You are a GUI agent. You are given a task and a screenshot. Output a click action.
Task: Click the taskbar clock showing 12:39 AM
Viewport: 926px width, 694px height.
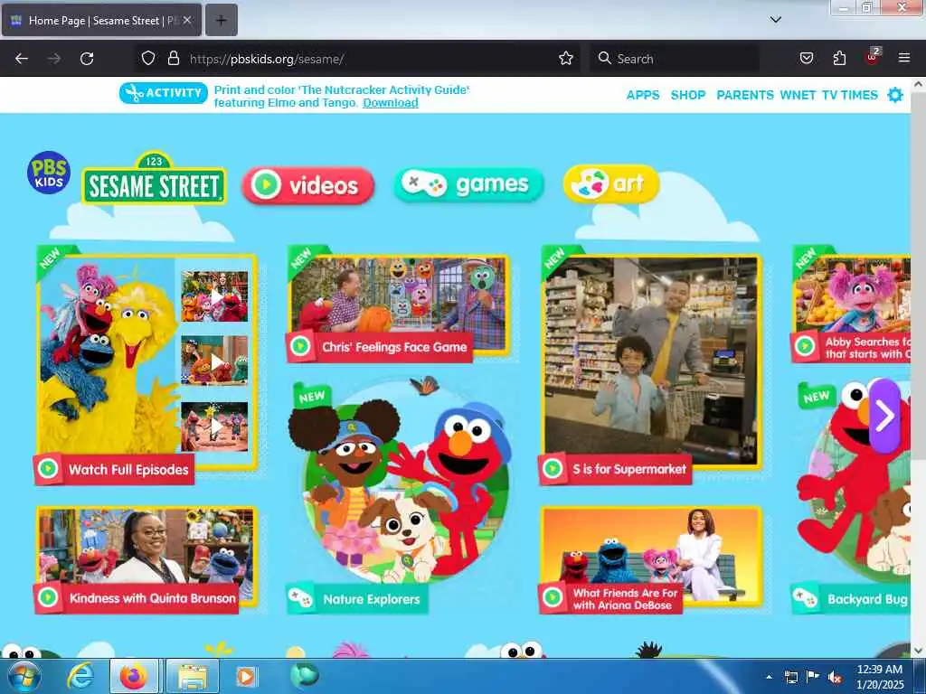[879, 677]
